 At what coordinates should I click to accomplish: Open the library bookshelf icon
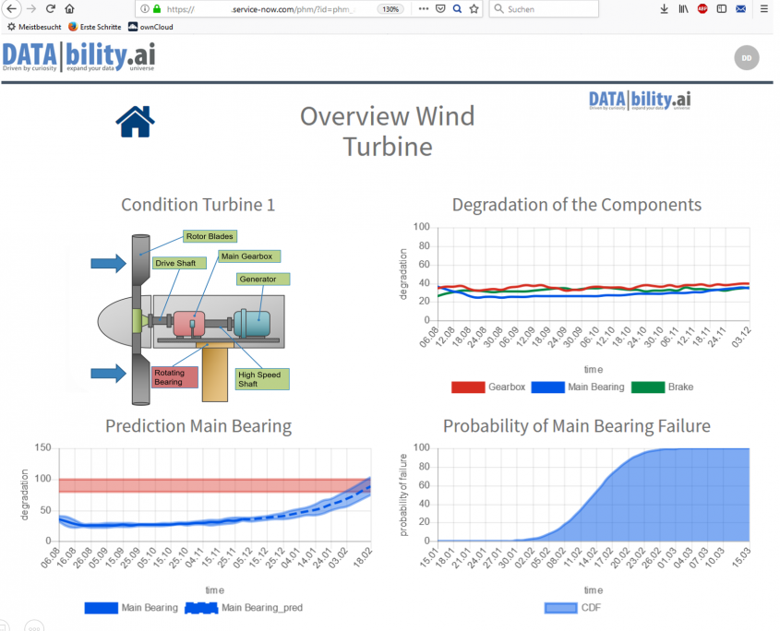[683, 9]
